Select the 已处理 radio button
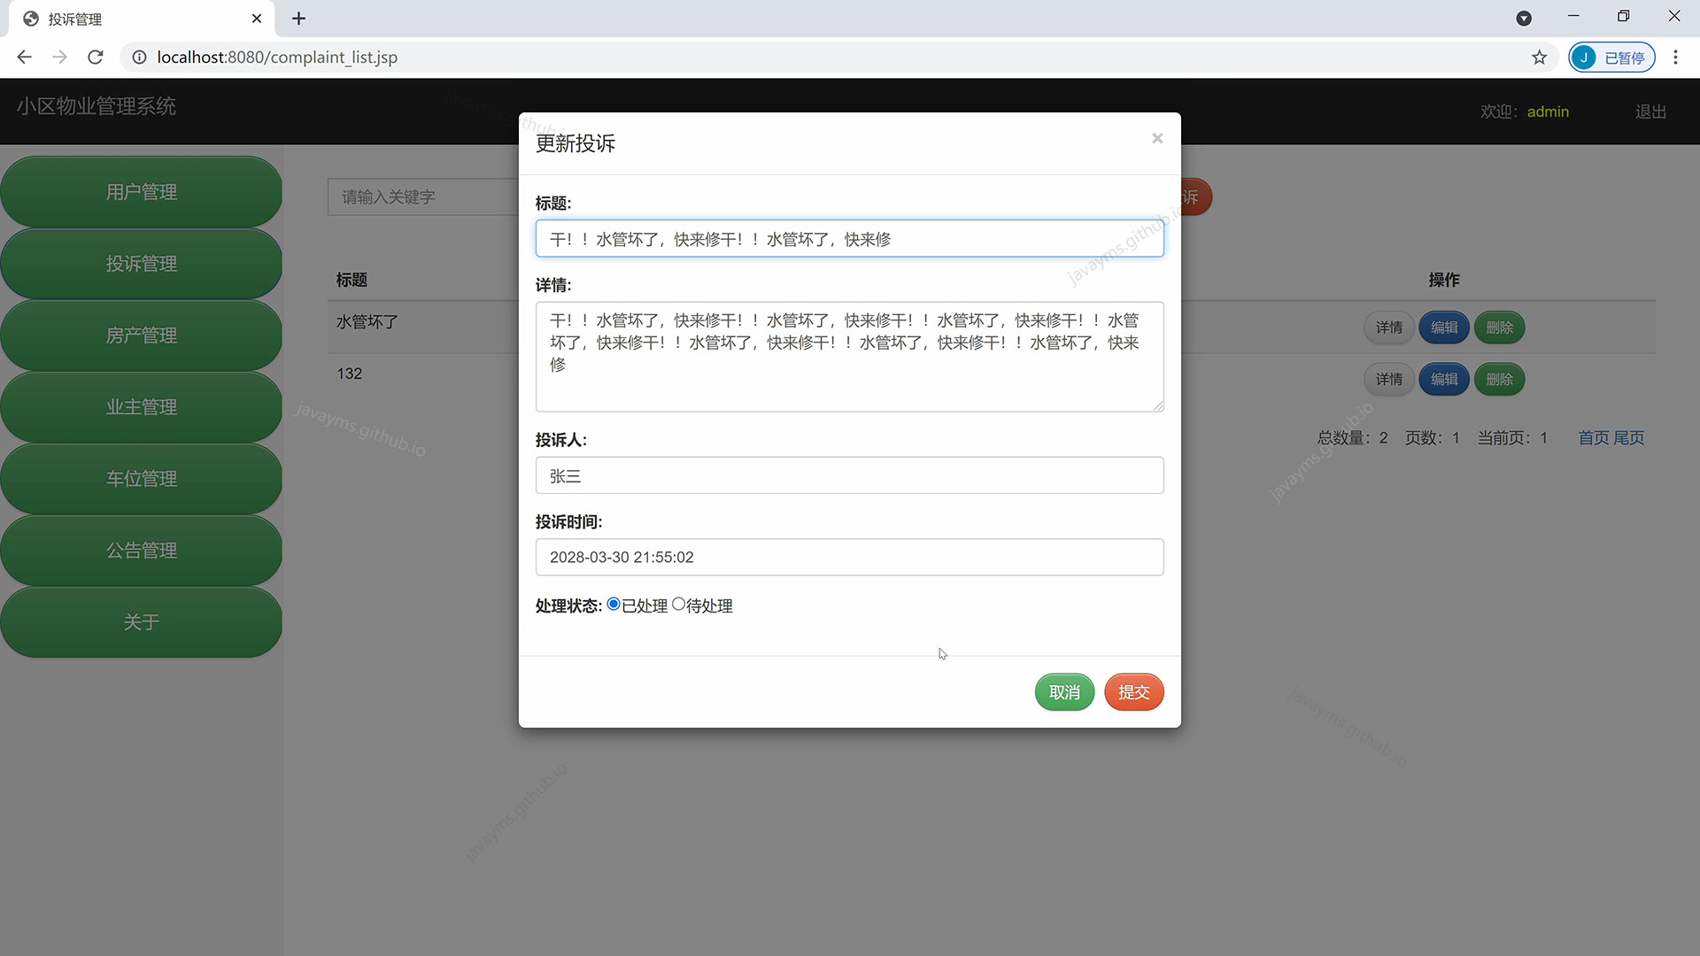 pyautogui.click(x=614, y=603)
